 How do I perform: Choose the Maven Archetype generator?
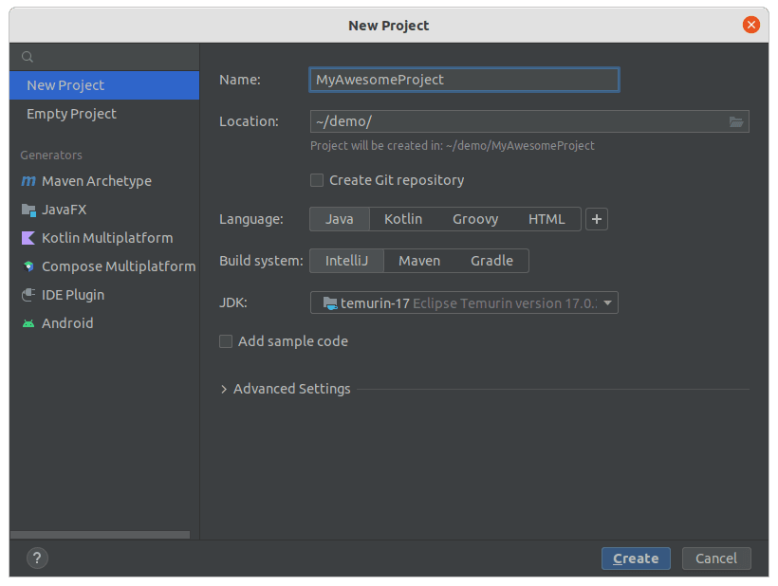click(x=104, y=181)
